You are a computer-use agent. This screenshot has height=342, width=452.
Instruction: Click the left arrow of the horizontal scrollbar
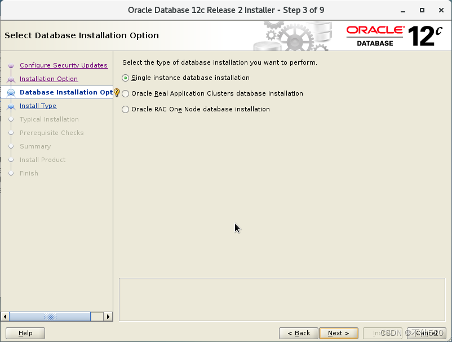click(x=5, y=317)
